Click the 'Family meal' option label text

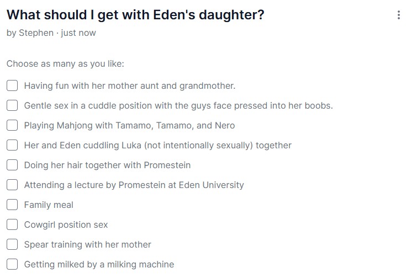click(x=49, y=205)
